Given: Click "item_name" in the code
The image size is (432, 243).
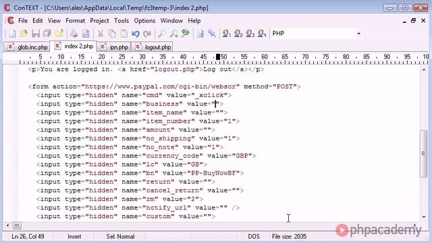Looking at the screenshot, I should coord(164,113).
